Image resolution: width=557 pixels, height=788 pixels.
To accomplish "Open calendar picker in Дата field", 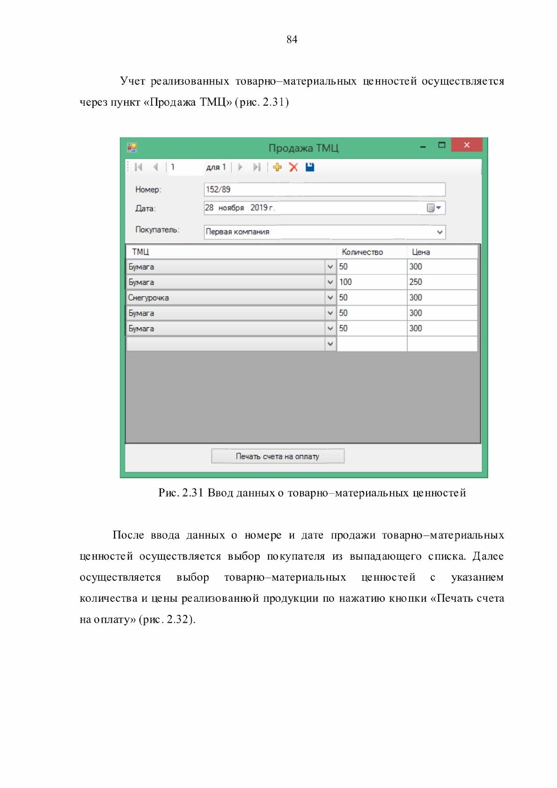I will point(434,208).
